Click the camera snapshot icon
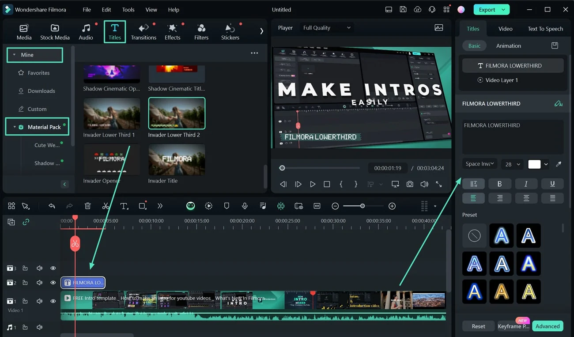 (x=410, y=184)
